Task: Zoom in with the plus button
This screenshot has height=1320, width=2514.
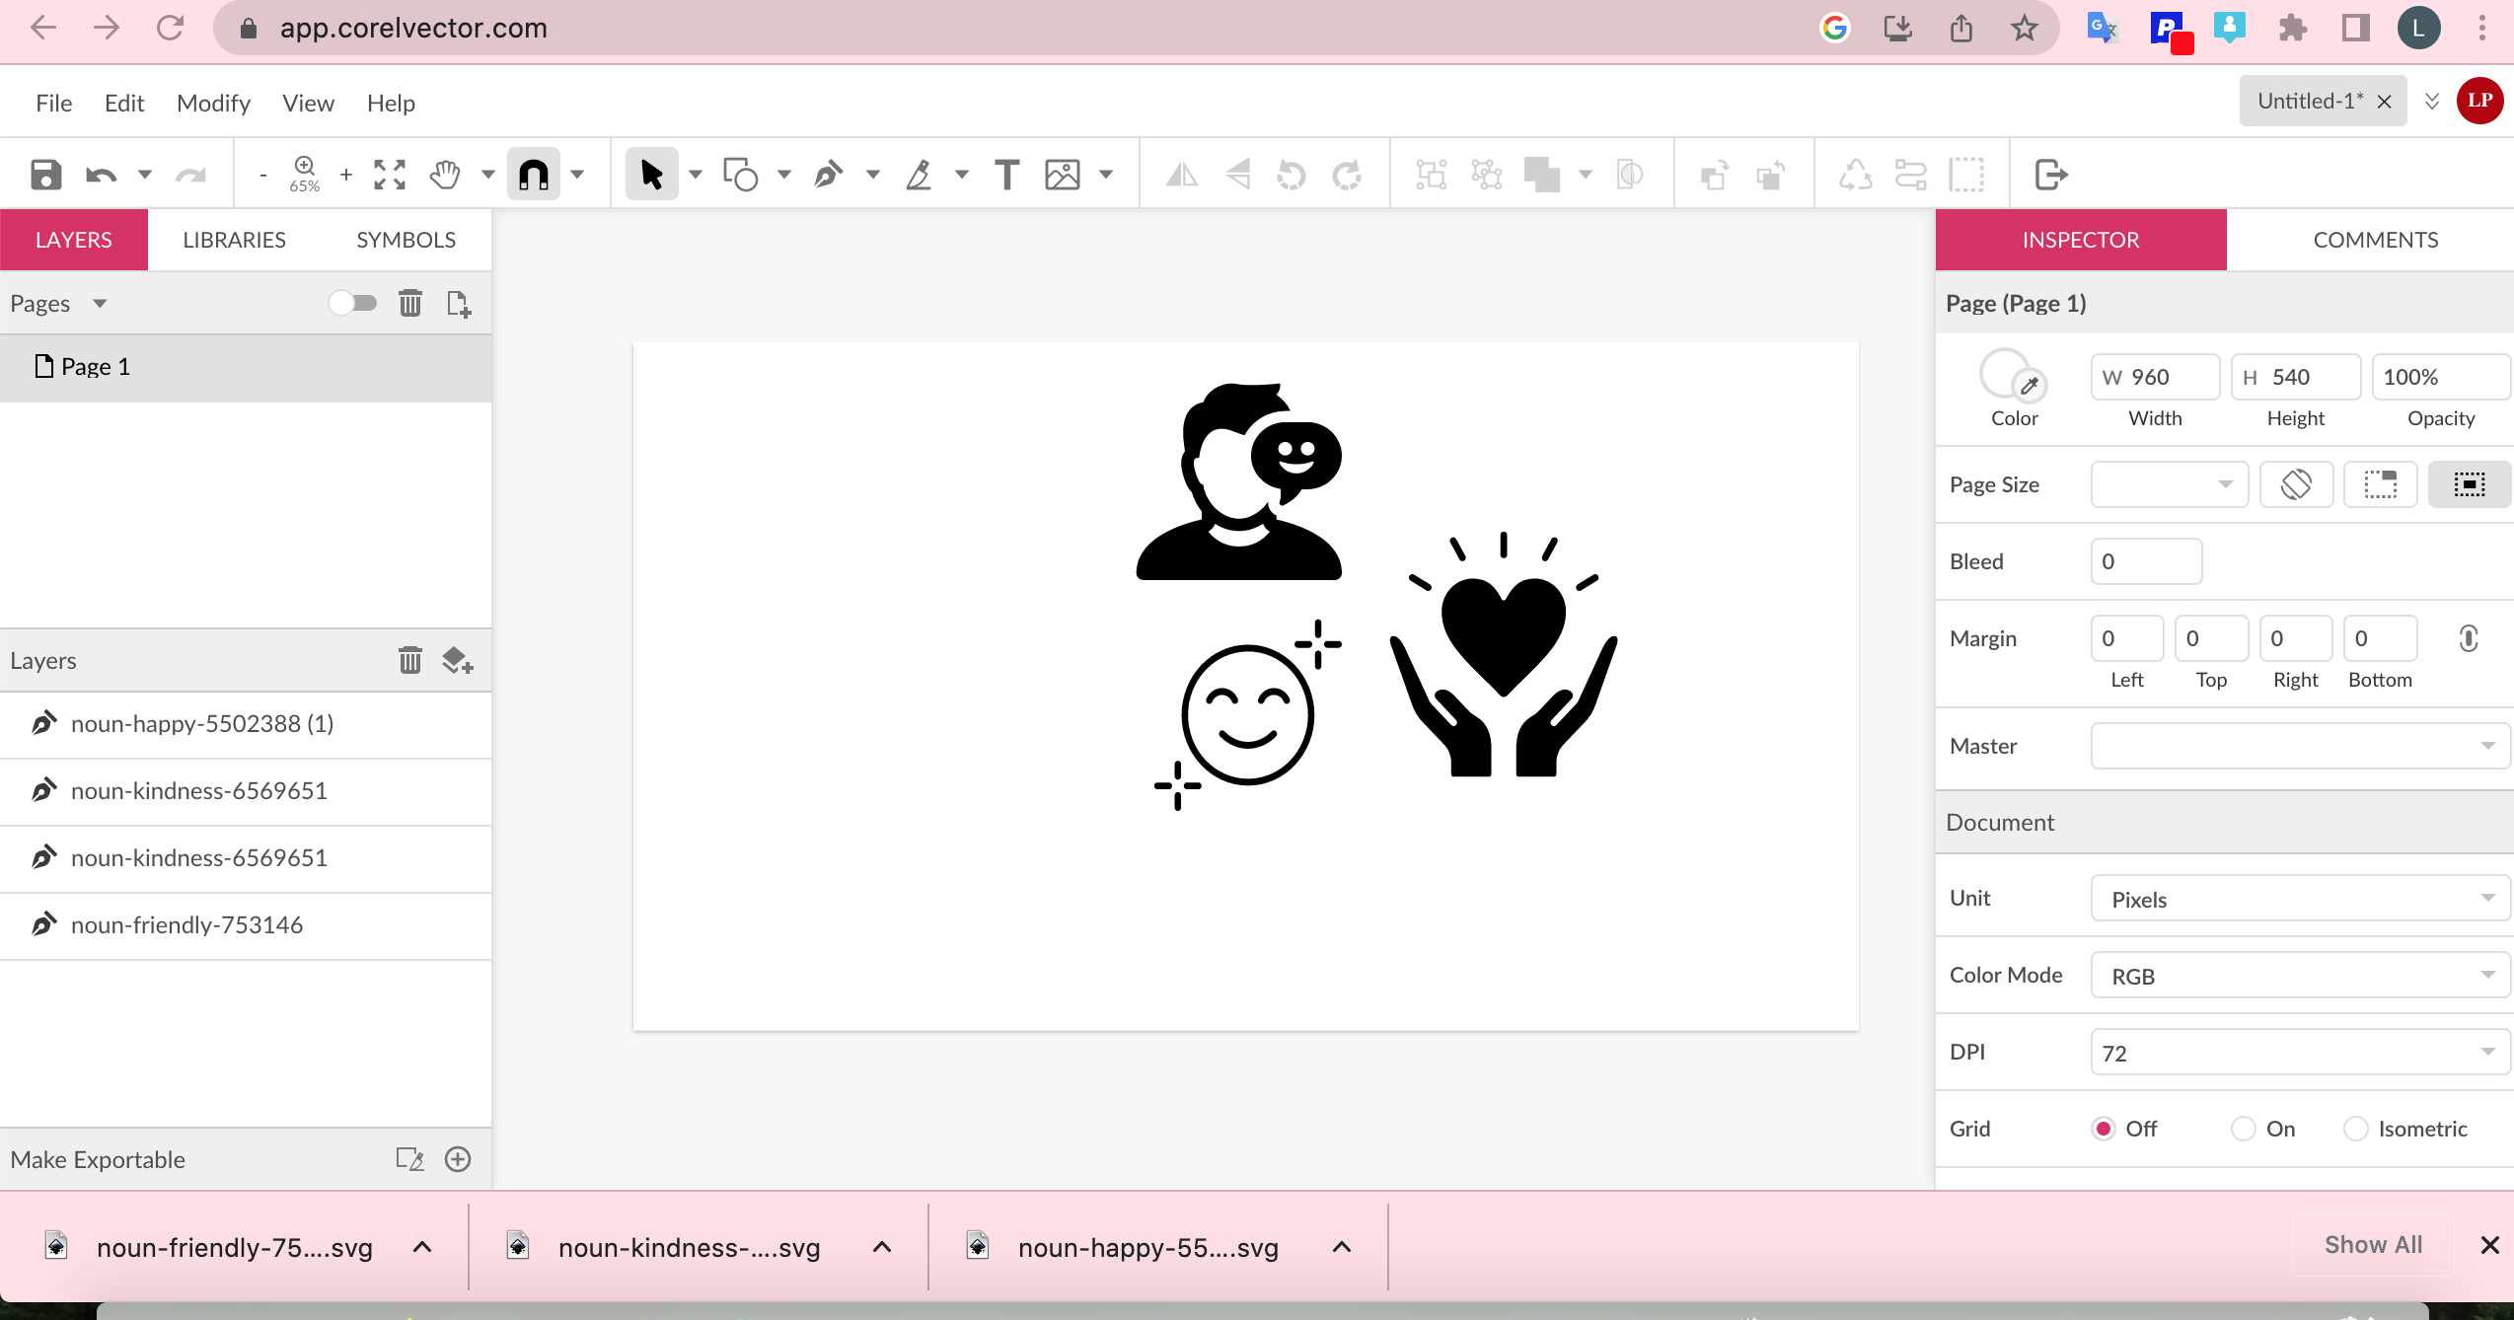Action: [346, 175]
